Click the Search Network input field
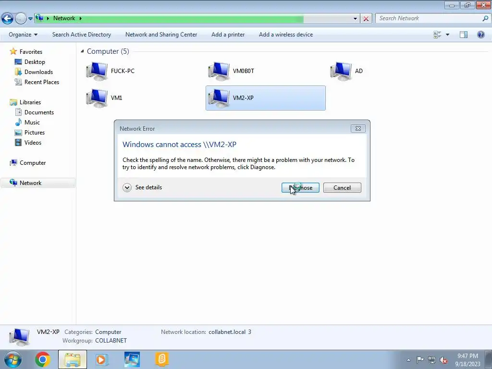The image size is (492, 369). pyautogui.click(x=429, y=18)
